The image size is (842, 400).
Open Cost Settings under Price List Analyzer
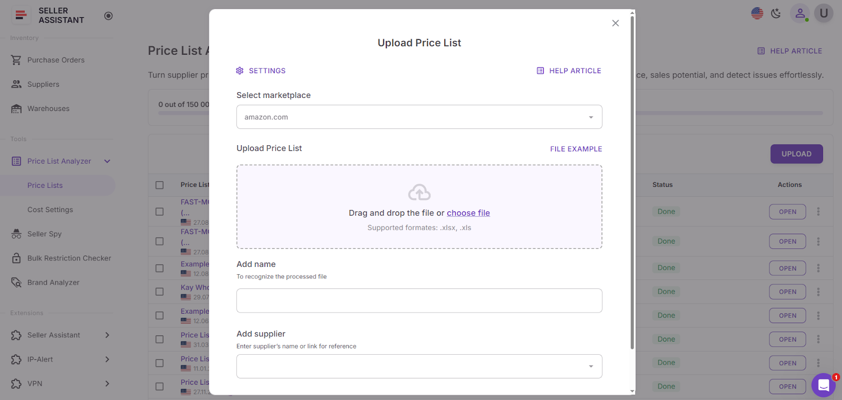click(x=50, y=209)
